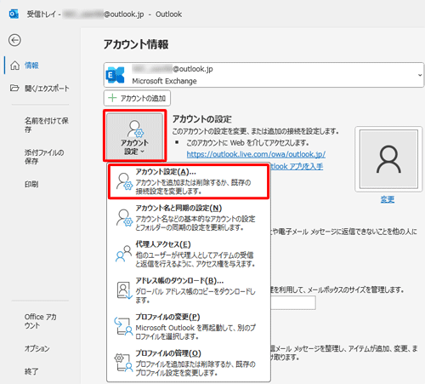
Task: Click the profile picture placeholder
Action: point(388,159)
